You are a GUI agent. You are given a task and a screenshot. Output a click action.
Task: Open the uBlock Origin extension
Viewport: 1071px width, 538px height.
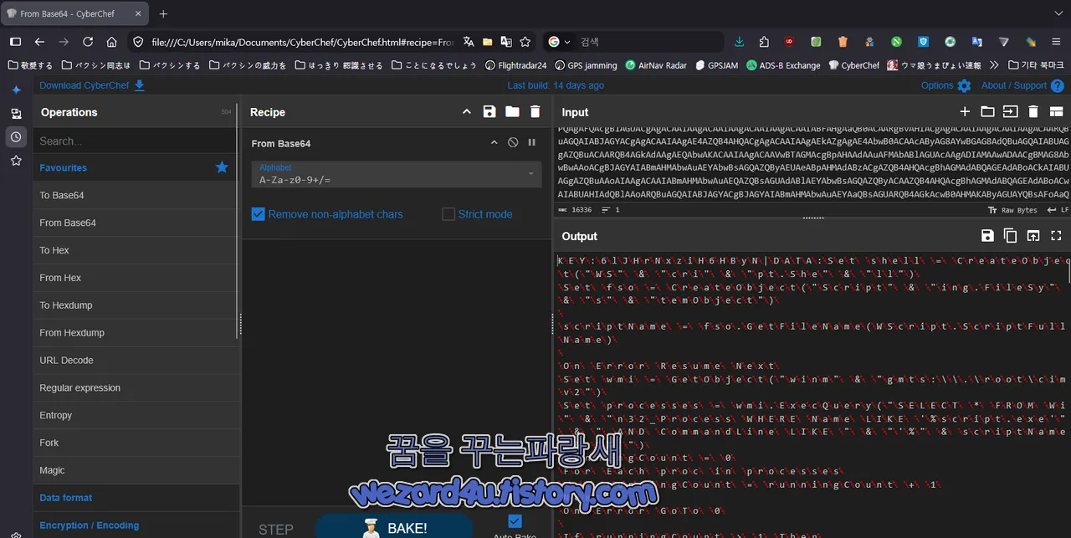(x=789, y=41)
